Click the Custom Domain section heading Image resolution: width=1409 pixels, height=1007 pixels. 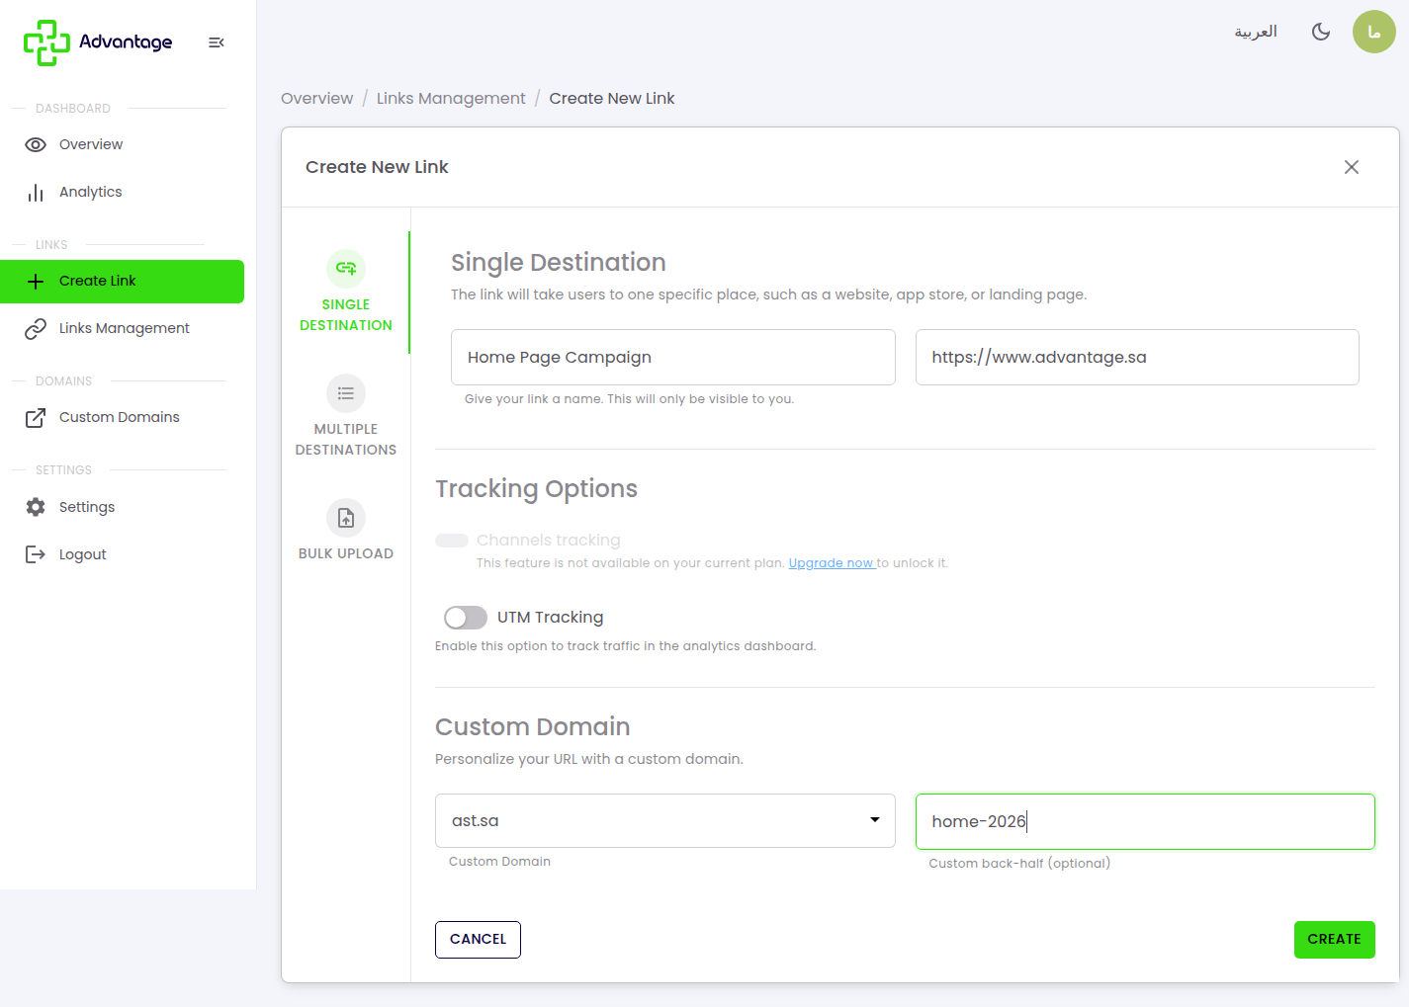pyautogui.click(x=533, y=727)
